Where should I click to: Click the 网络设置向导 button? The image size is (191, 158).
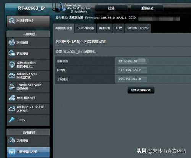(x=28, y=22)
